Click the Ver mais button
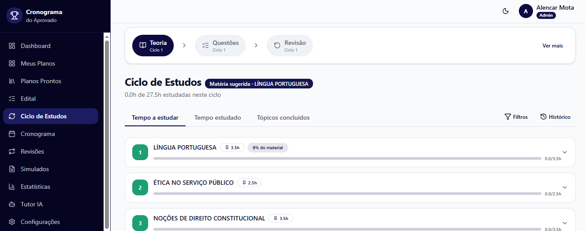Screen dimensions: 585x231 pyautogui.click(x=552, y=46)
